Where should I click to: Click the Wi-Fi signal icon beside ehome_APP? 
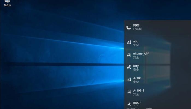129,55
